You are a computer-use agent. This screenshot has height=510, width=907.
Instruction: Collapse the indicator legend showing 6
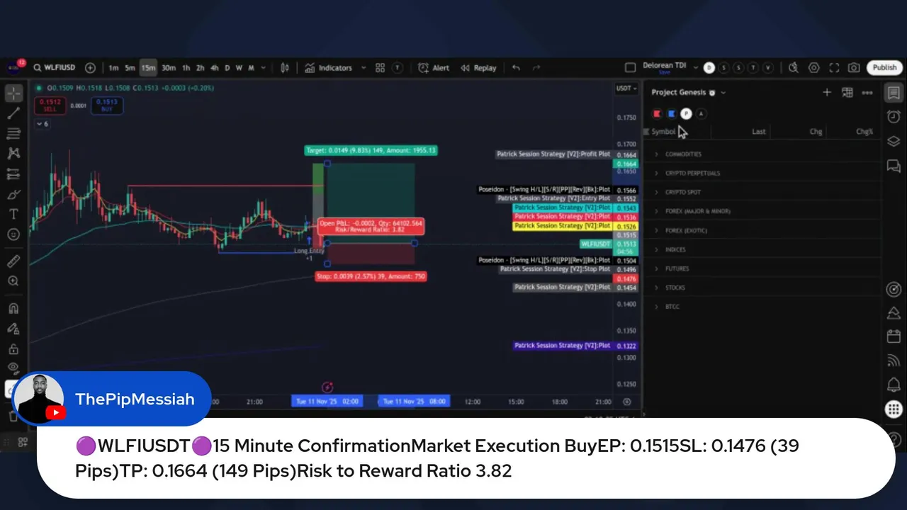click(43, 124)
